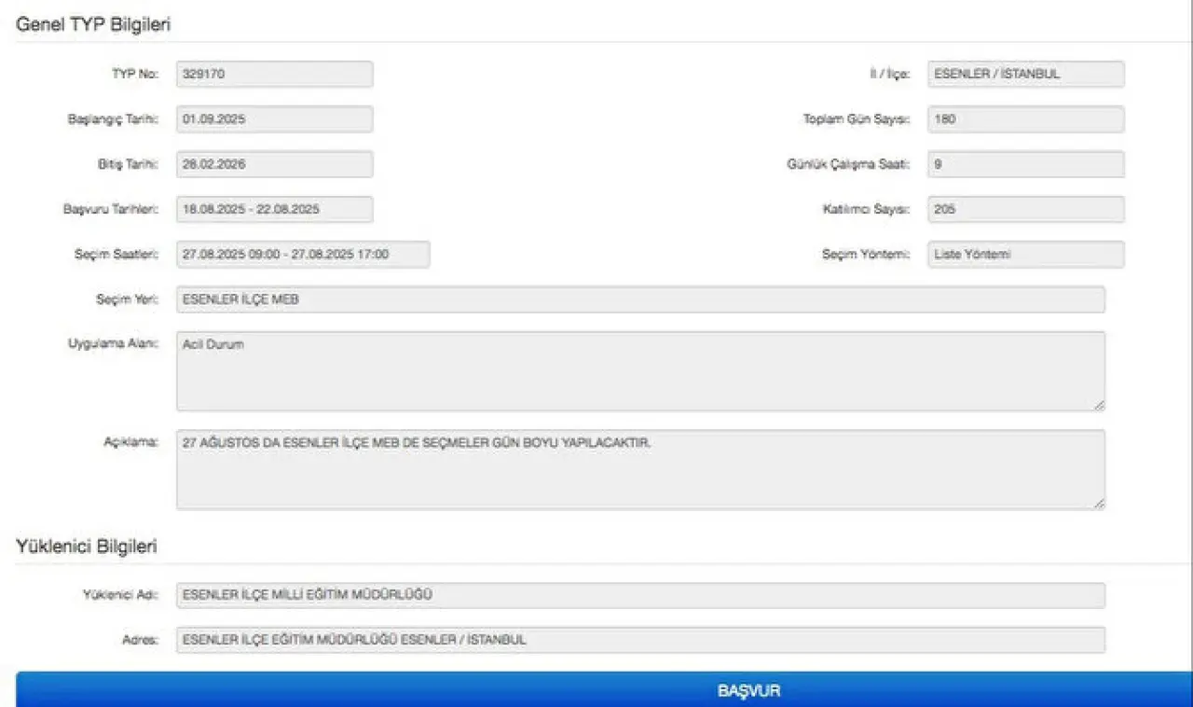Click the Uygulama Alanı textarea resize handle
The width and height of the screenshot is (1193, 707).
pos(1100,405)
